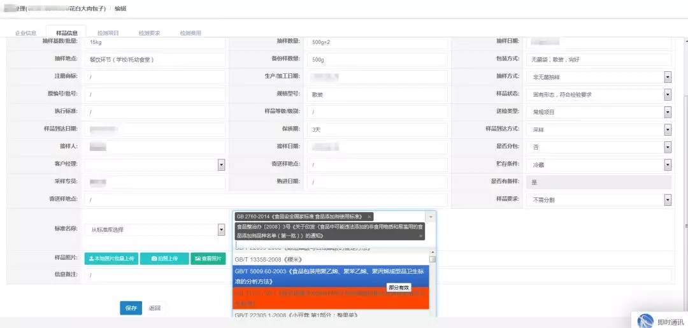Image resolution: width=688 pixels, height=328 pixels.
Task: Expand the 抽样方式 dropdown
Action: (x=668, y=77)
